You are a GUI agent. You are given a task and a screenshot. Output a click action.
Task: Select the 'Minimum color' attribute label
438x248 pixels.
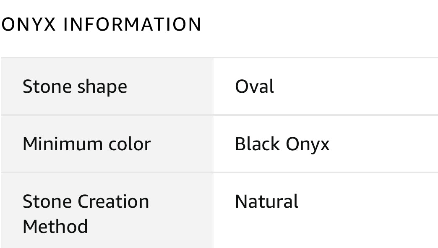(x=86, y=144)
